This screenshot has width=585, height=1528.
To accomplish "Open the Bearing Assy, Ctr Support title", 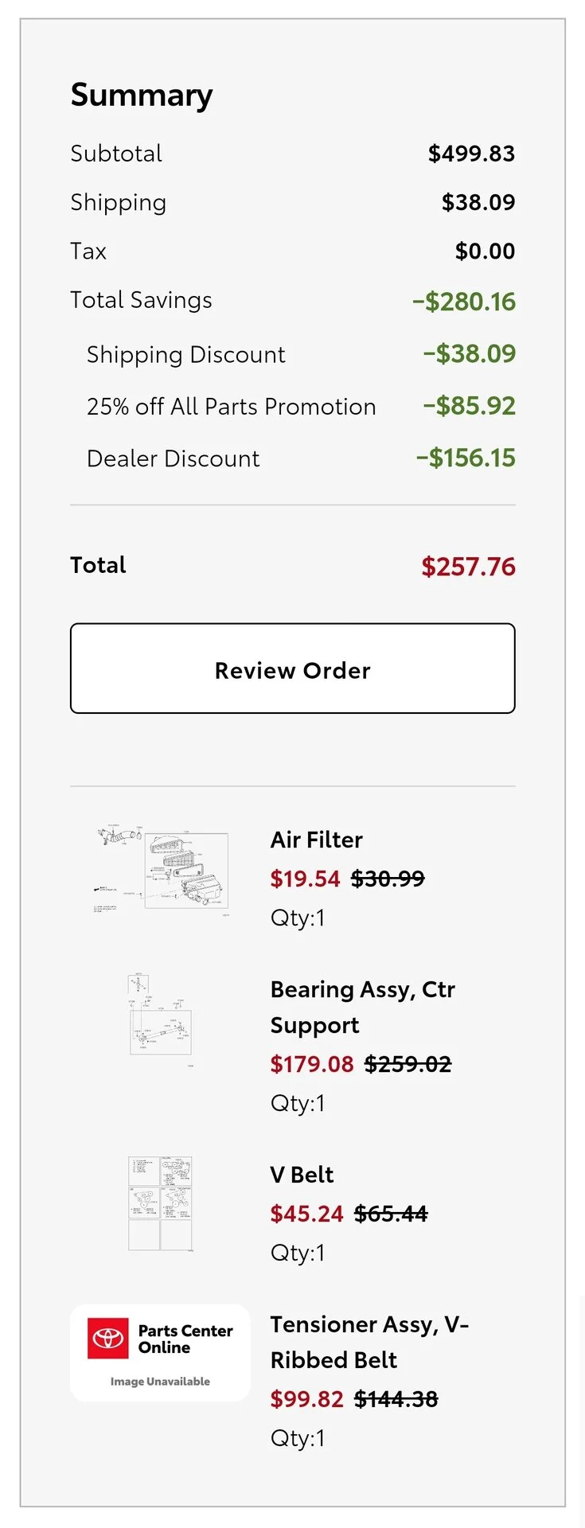I will coord(362,1007).
